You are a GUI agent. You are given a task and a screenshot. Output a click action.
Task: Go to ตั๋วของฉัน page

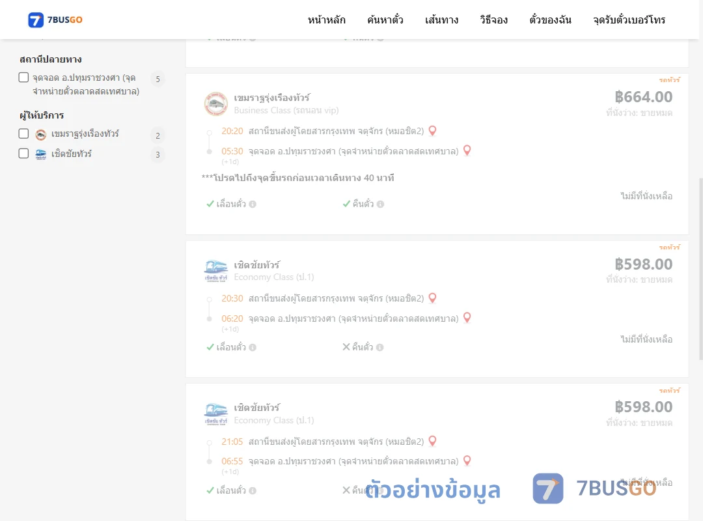tap(550, 20)
